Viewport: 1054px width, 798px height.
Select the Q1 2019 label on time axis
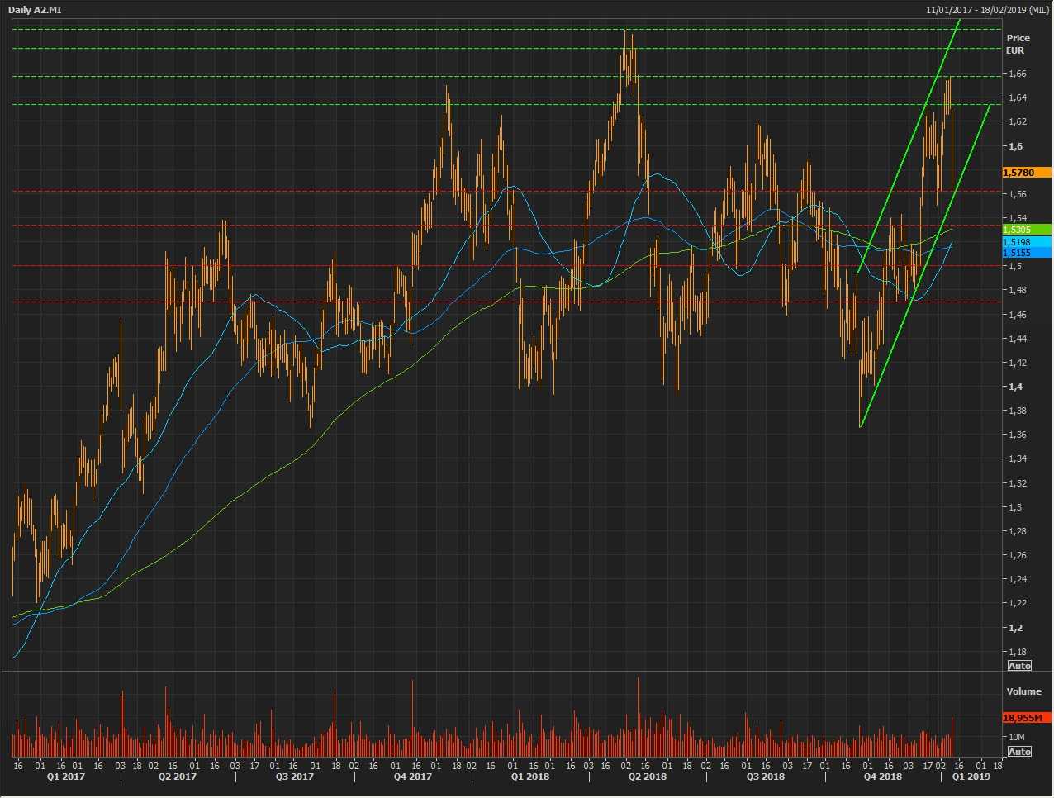click(x=971, y=777)
